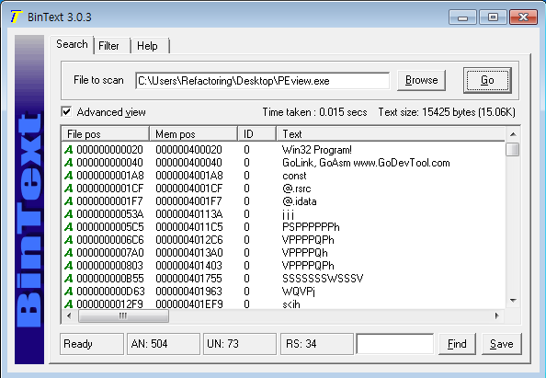Click the green A icon at file pos 0000000006C6
Image resolution: width=546 pixels, height=378 pixels.
click(69, 240)
